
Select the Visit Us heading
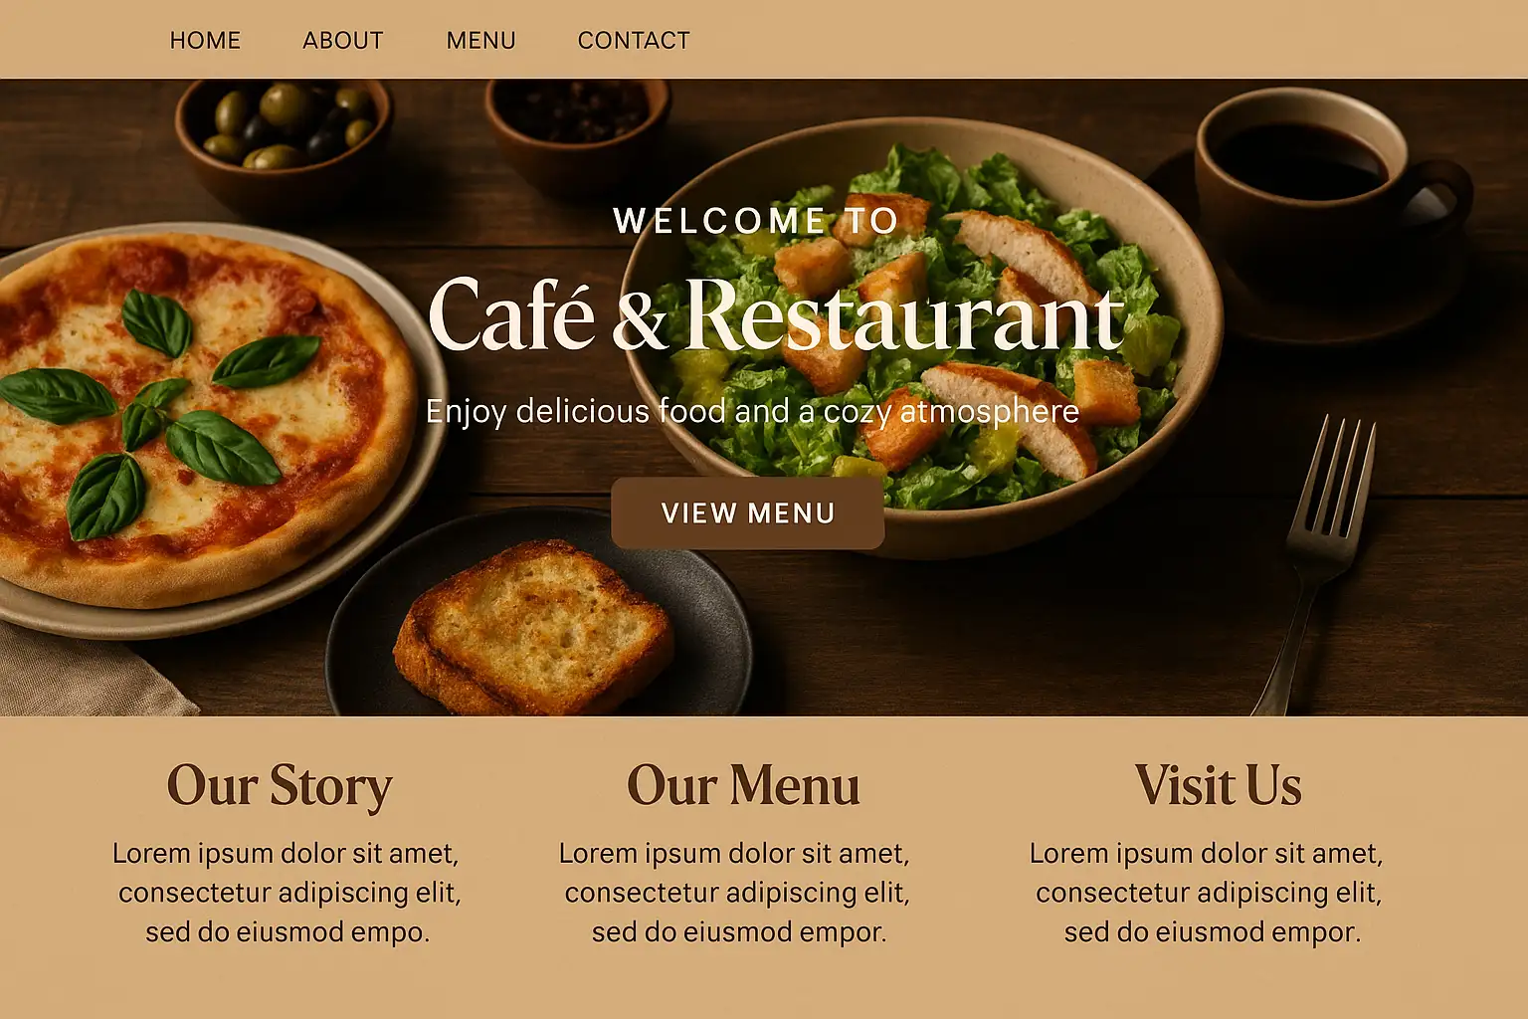point(1218,785)
